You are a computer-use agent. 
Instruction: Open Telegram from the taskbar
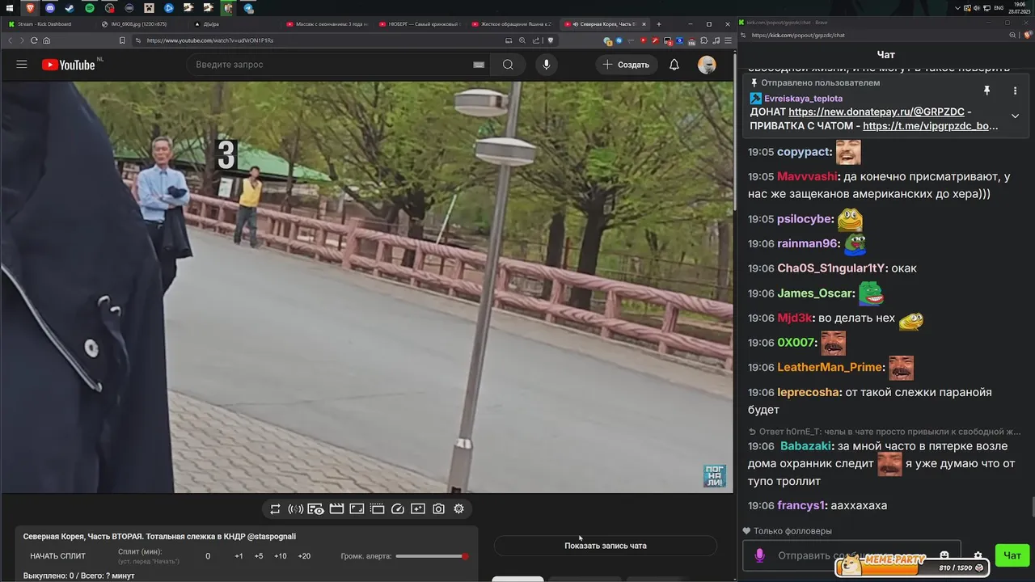pos(248,8)
